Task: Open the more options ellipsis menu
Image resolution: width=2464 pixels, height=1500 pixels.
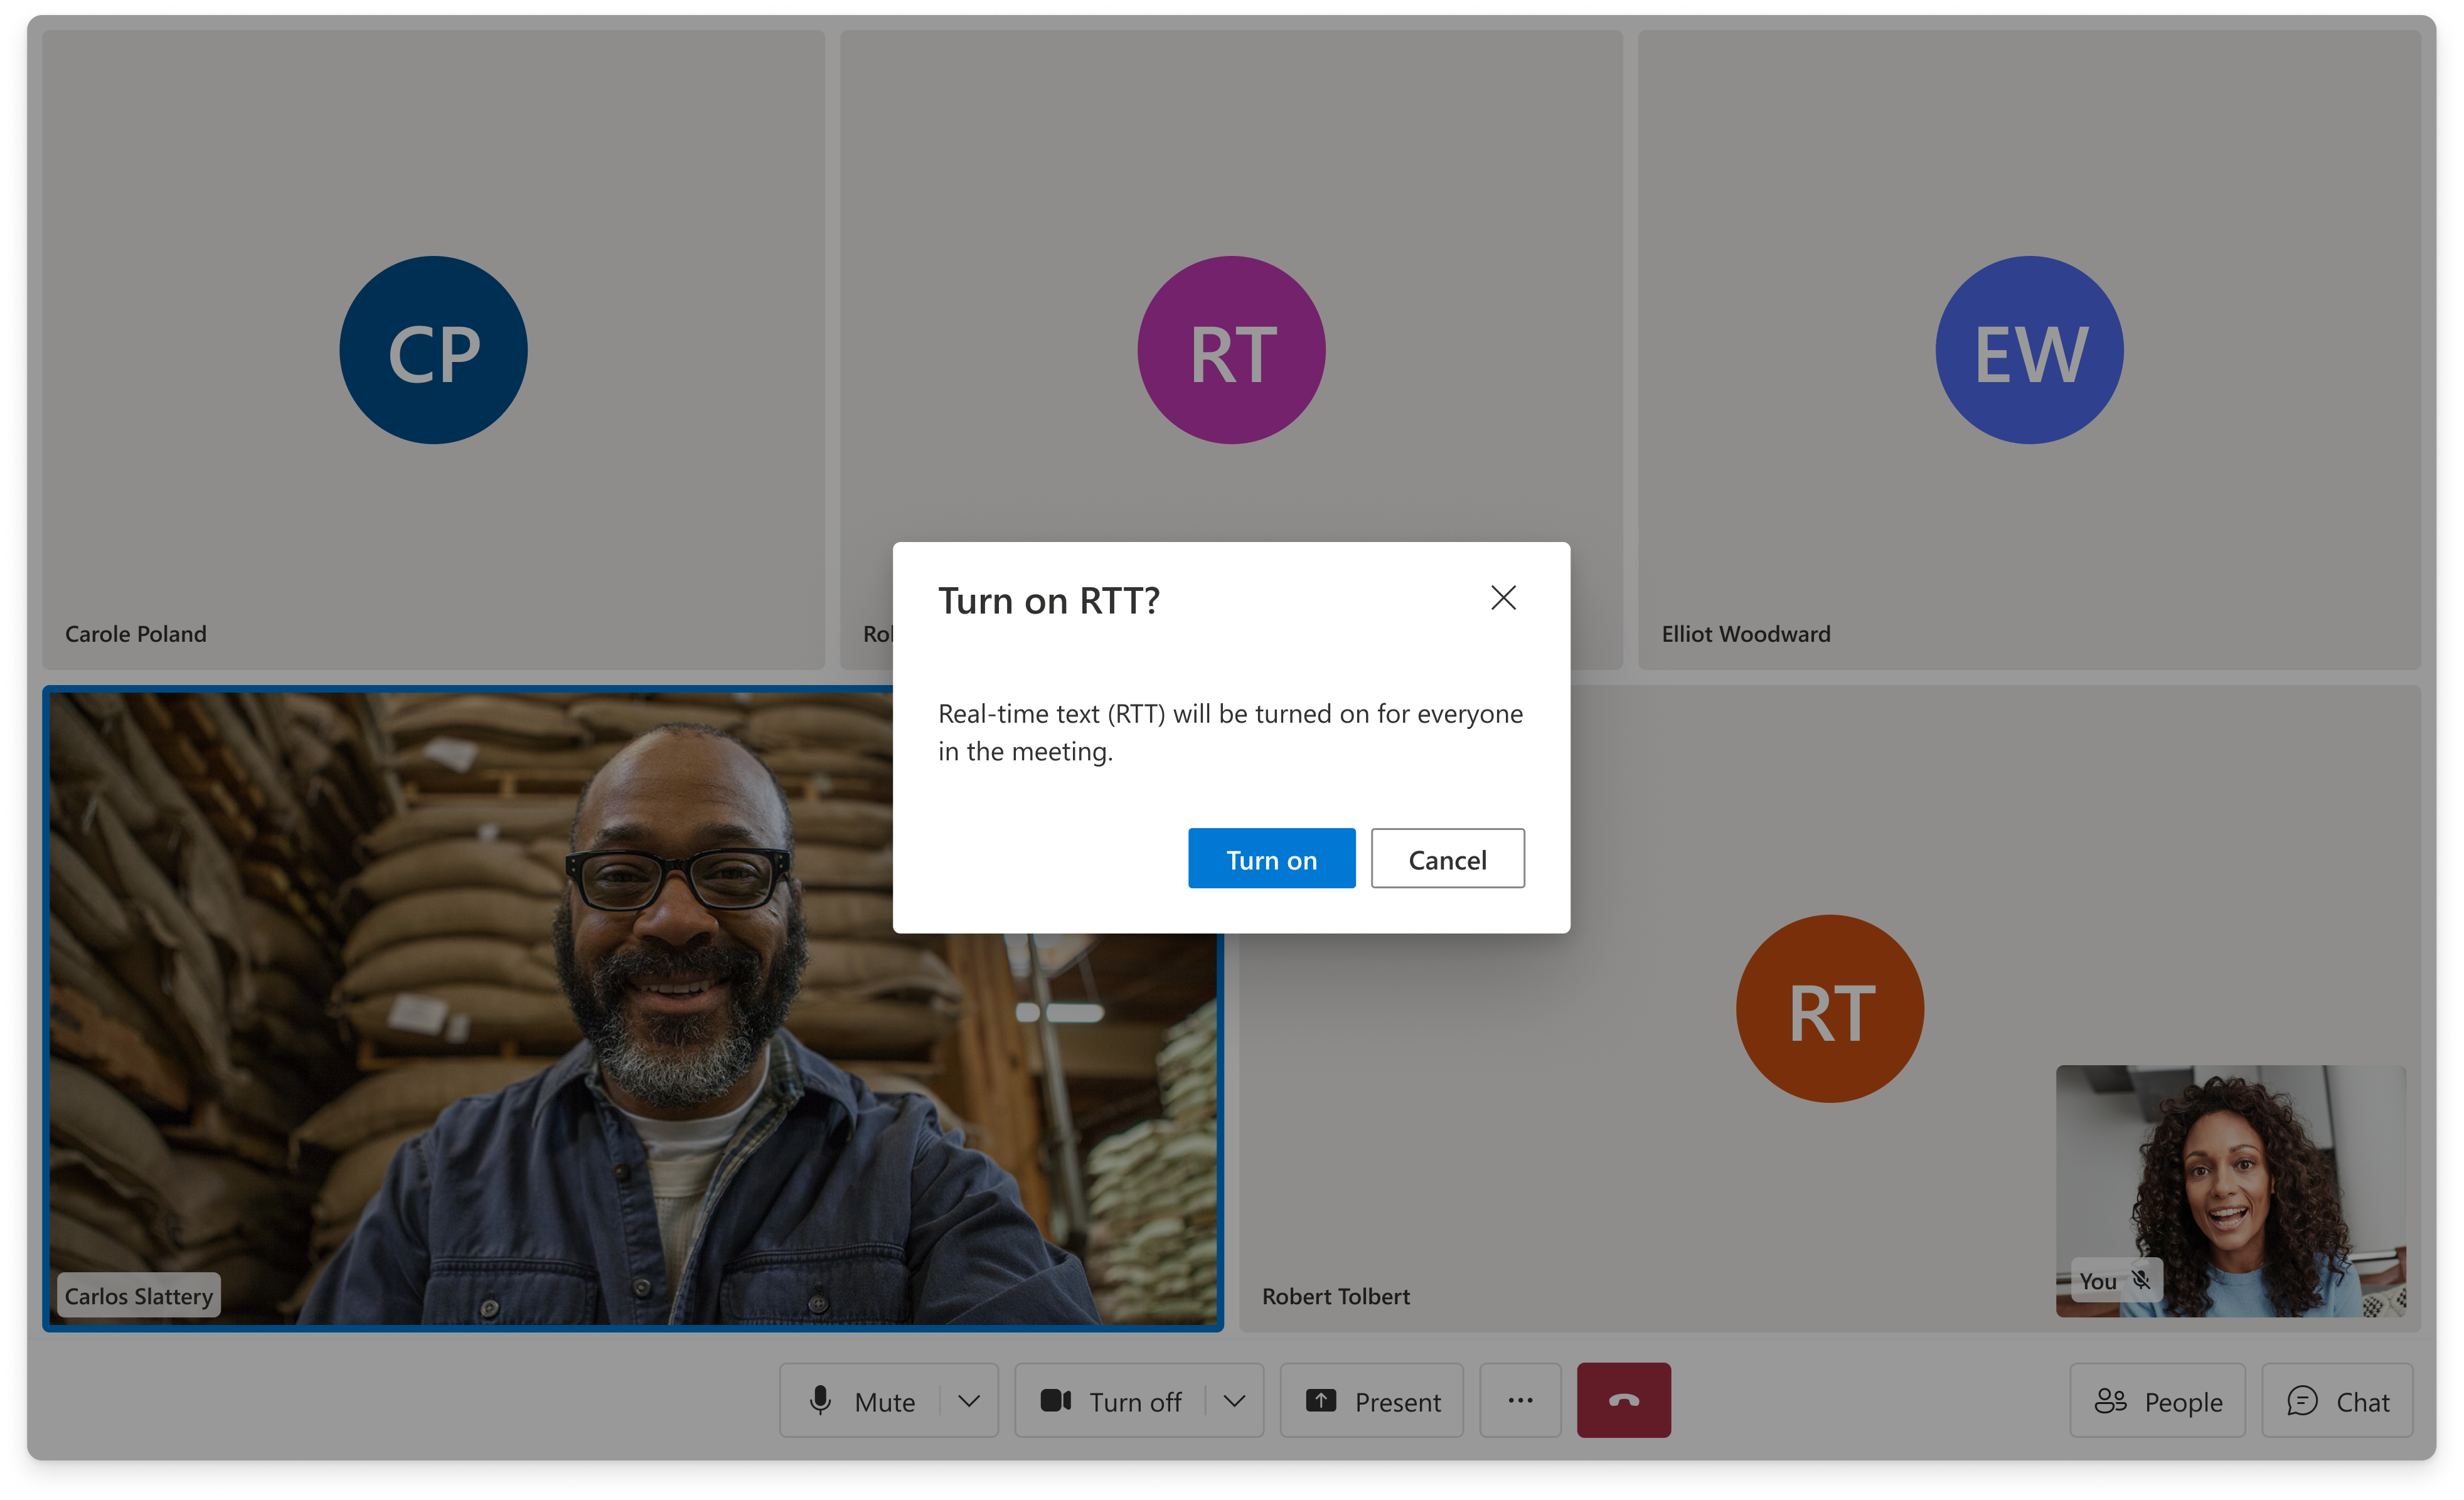Action: pos(1520,1401)
